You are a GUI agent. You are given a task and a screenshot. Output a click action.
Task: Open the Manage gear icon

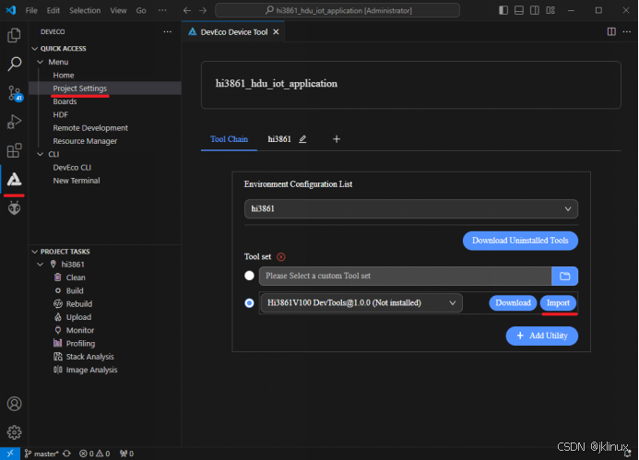(x=14, y=432)
